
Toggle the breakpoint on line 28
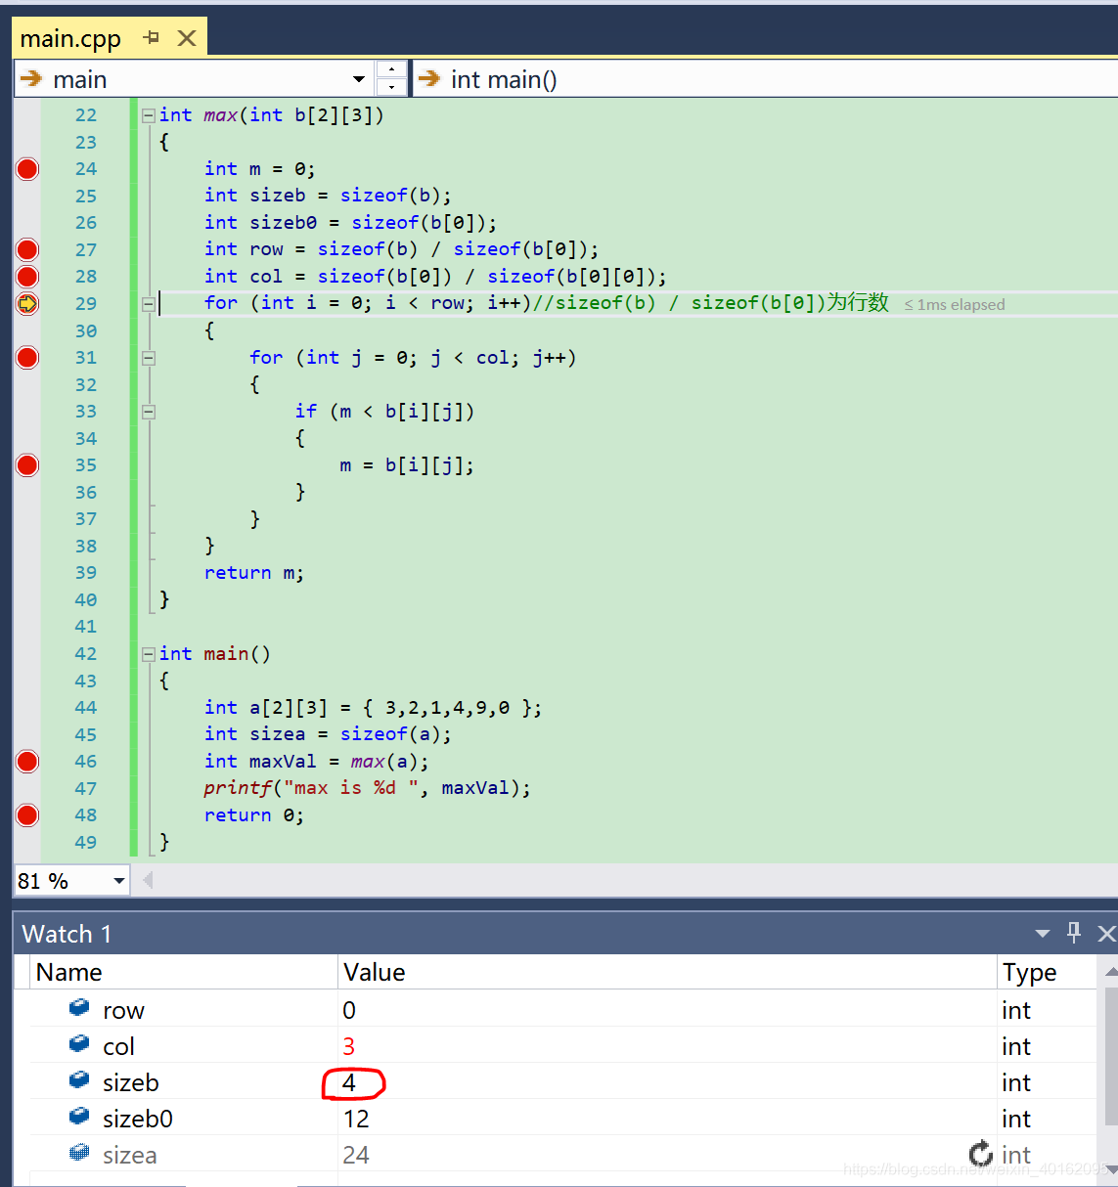point(27,277)
